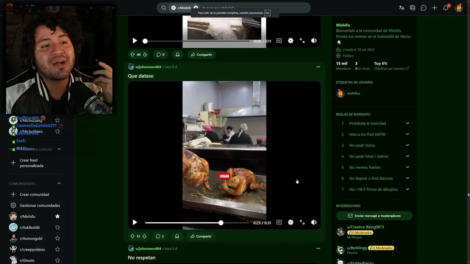Upvote the post with 40 votes
This screenshot has width=470, height=264.
[132, 54]
